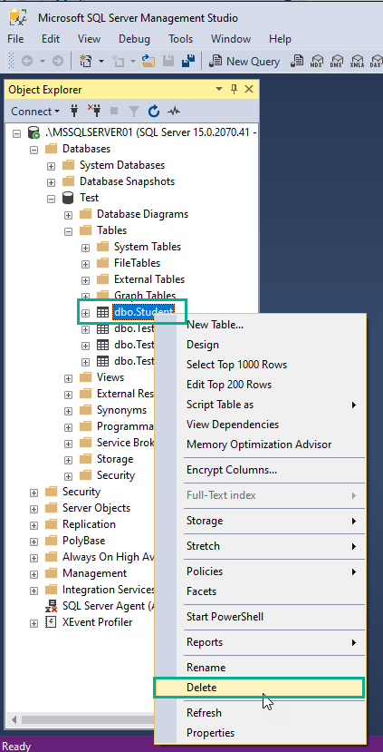Viewport: 383px width, 752px height.
Task: Choose View Dependencies from the context menu
Action: tap(260, 425)
